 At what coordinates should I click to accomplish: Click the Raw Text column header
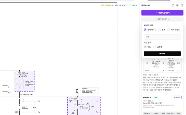coord(171,113)
